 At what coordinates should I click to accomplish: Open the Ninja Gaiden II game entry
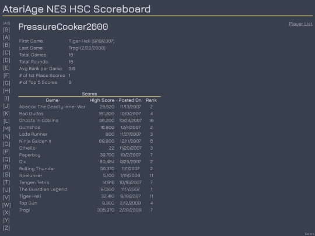(35, 141)
